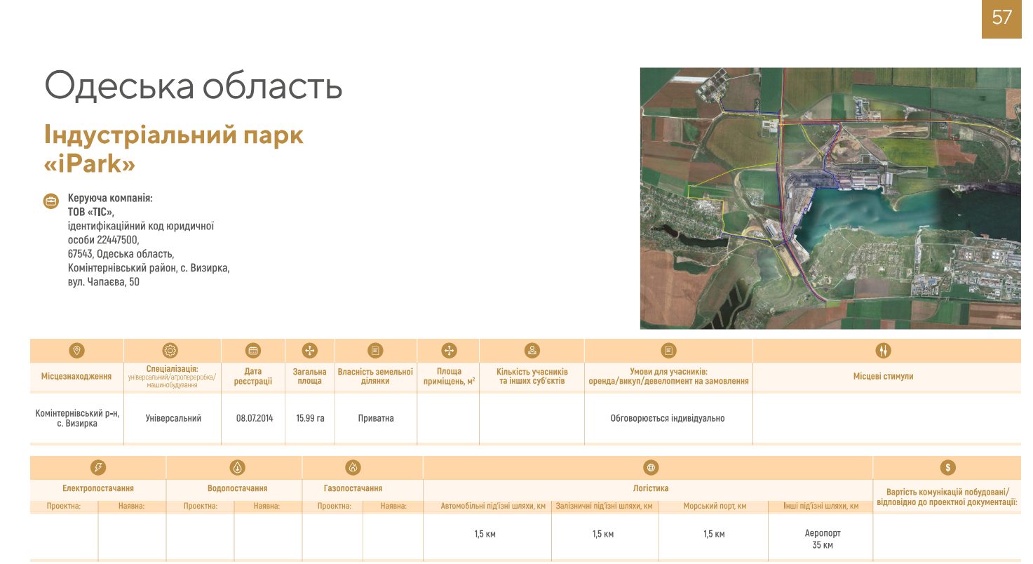This screenshot has width=1033, height=564.
Task: Click the Керуюча компанія label
Action: point(110,199)
